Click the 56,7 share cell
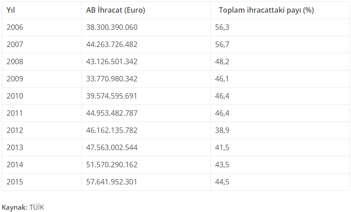Screen dimensions: 351x212 click(x=223, y=44)
